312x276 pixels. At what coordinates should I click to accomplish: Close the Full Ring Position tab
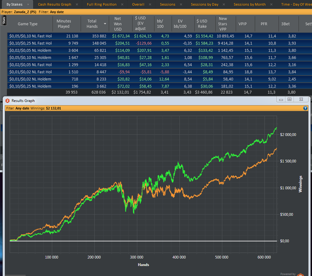[x=122, y=4]
